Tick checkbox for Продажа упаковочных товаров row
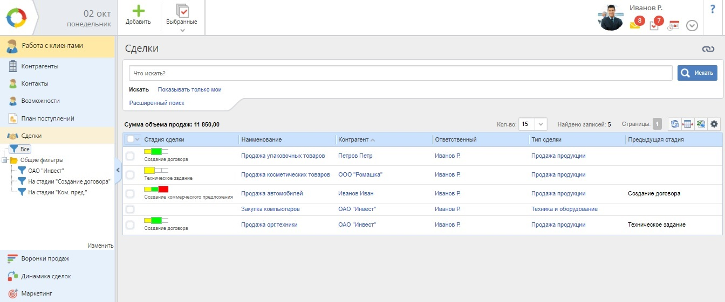This screenshot has height=302, width=725. [x=130, y=156]
